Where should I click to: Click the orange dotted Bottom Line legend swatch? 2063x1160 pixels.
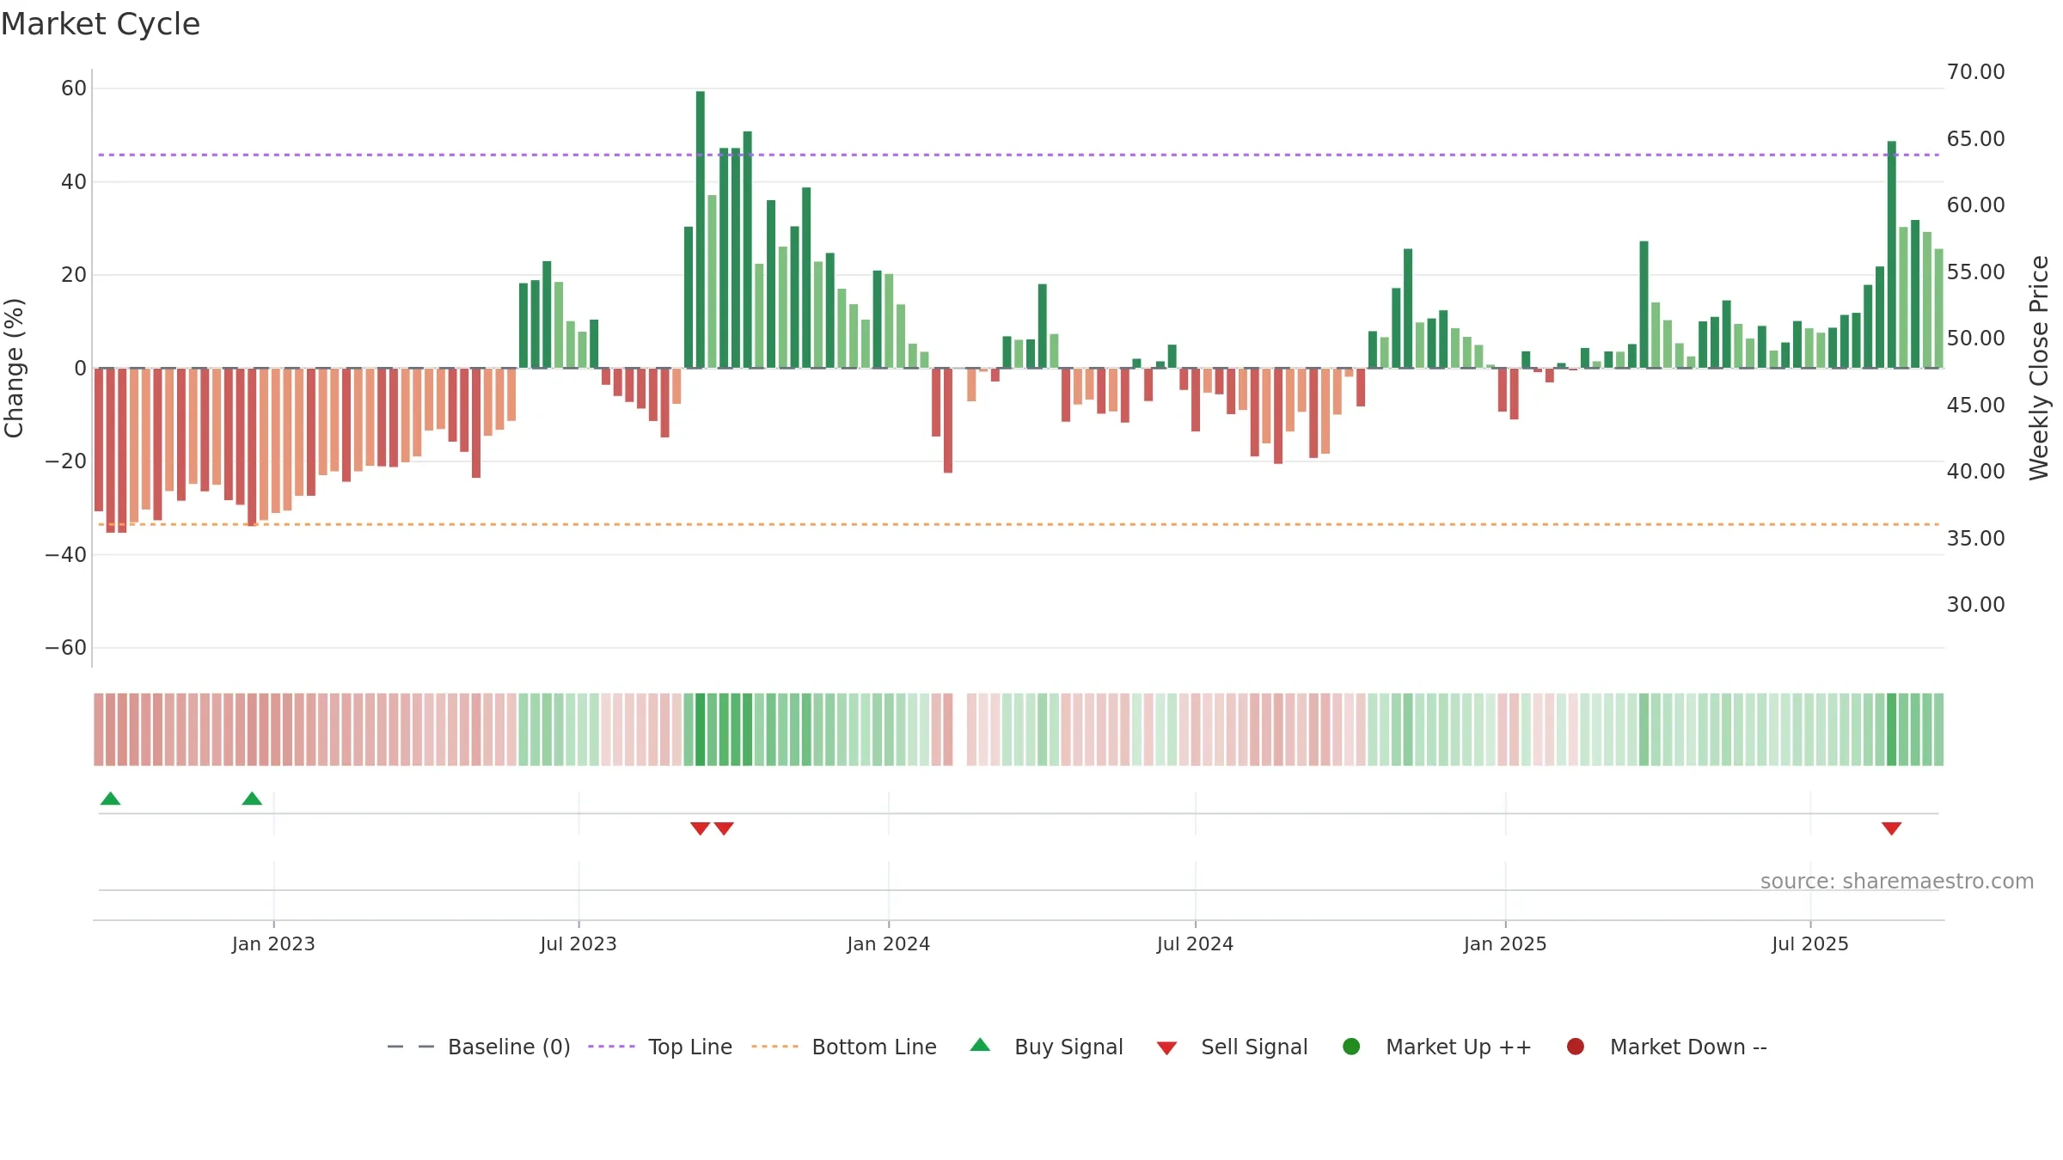click(774, 1047)
